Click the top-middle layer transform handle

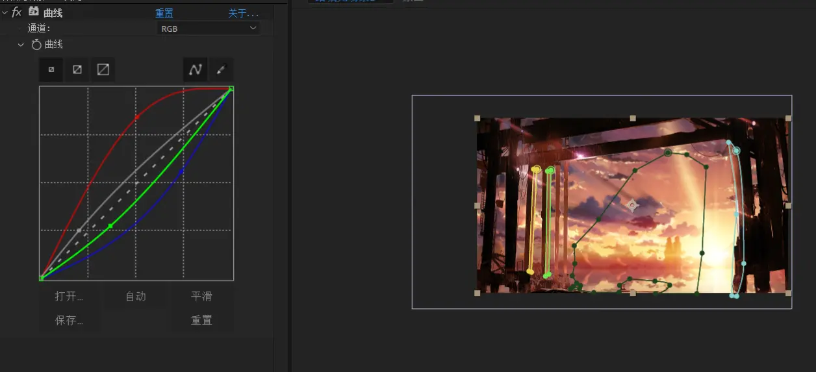(633, 118)
